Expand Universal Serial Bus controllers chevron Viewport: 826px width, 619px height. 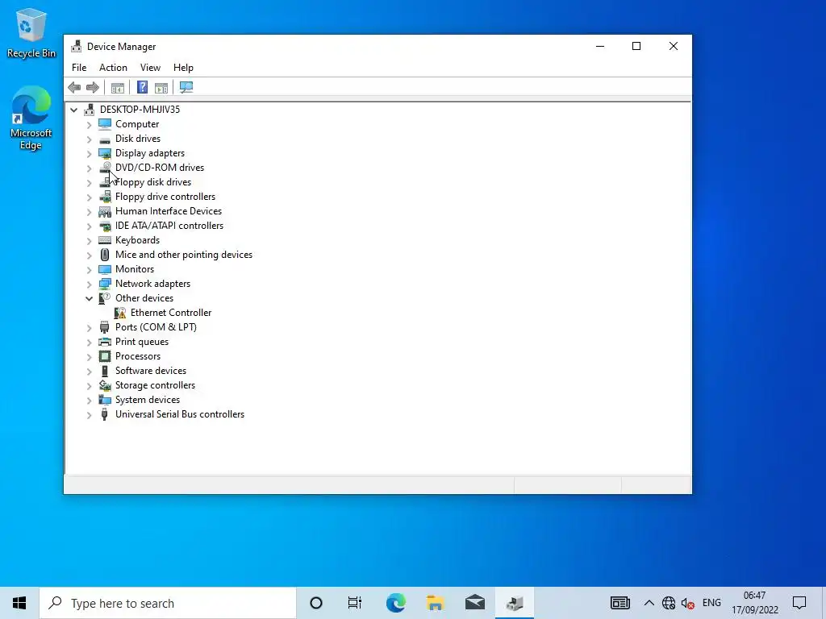[89, 415]
